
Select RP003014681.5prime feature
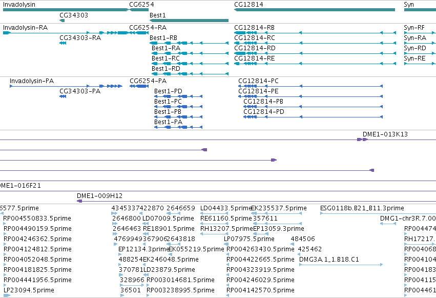click(148, 285)
